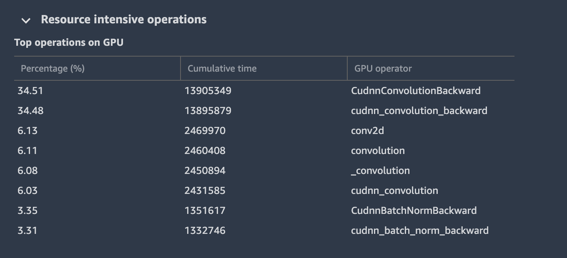The width and height of the screenshot is (567, 258).
Task: Select cumulative time value 1332746
Action: (x=205, y=231)
